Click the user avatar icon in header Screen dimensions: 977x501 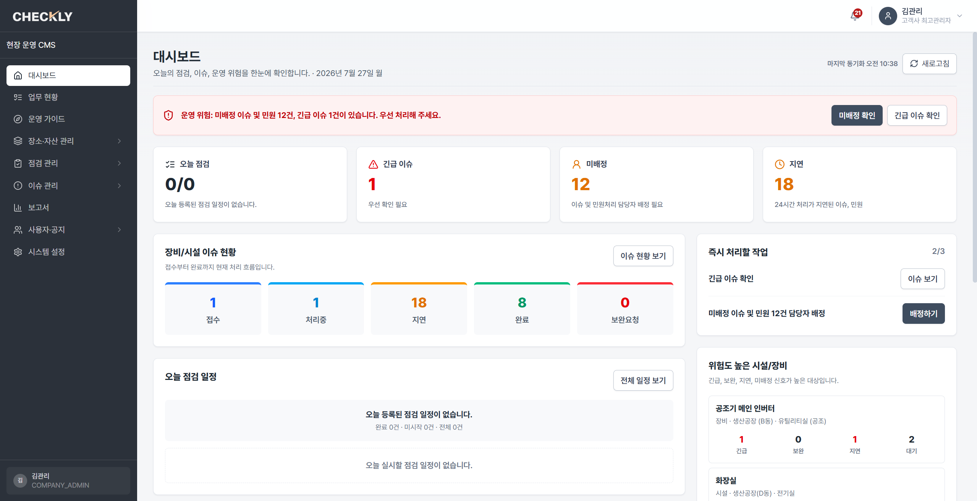tap(888, 16)
